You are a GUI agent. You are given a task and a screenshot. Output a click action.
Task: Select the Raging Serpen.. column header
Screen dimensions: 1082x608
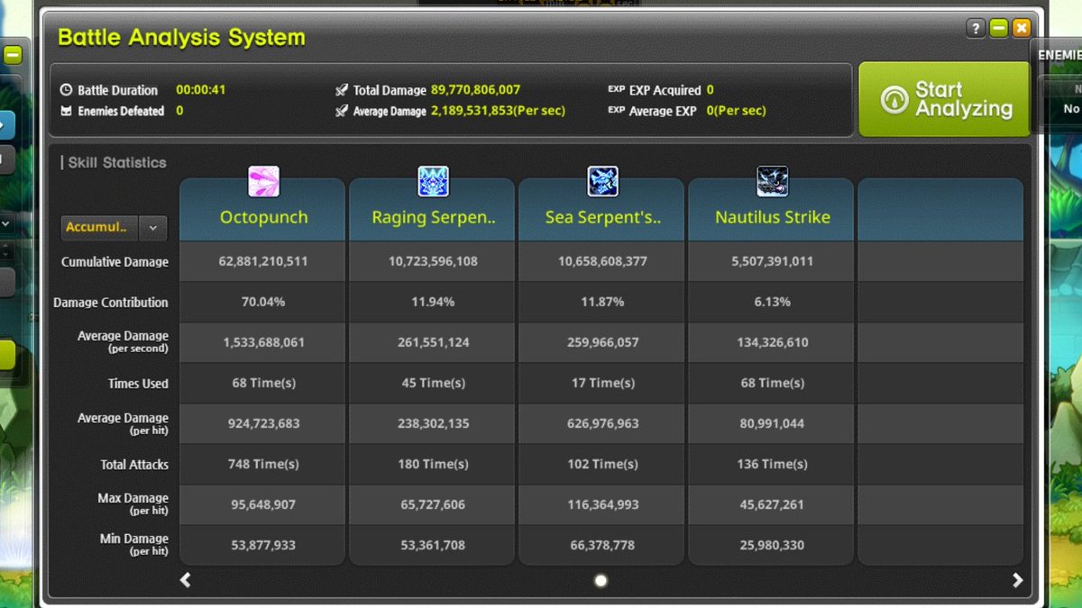[x=432, y=210]
